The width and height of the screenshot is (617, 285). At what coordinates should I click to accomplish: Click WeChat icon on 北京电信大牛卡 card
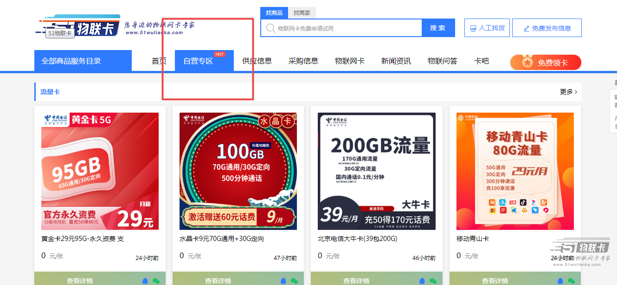[433, 280]
